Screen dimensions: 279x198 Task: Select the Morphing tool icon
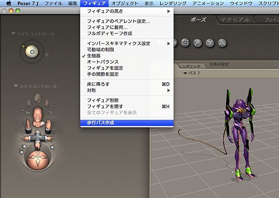point(210,43)
